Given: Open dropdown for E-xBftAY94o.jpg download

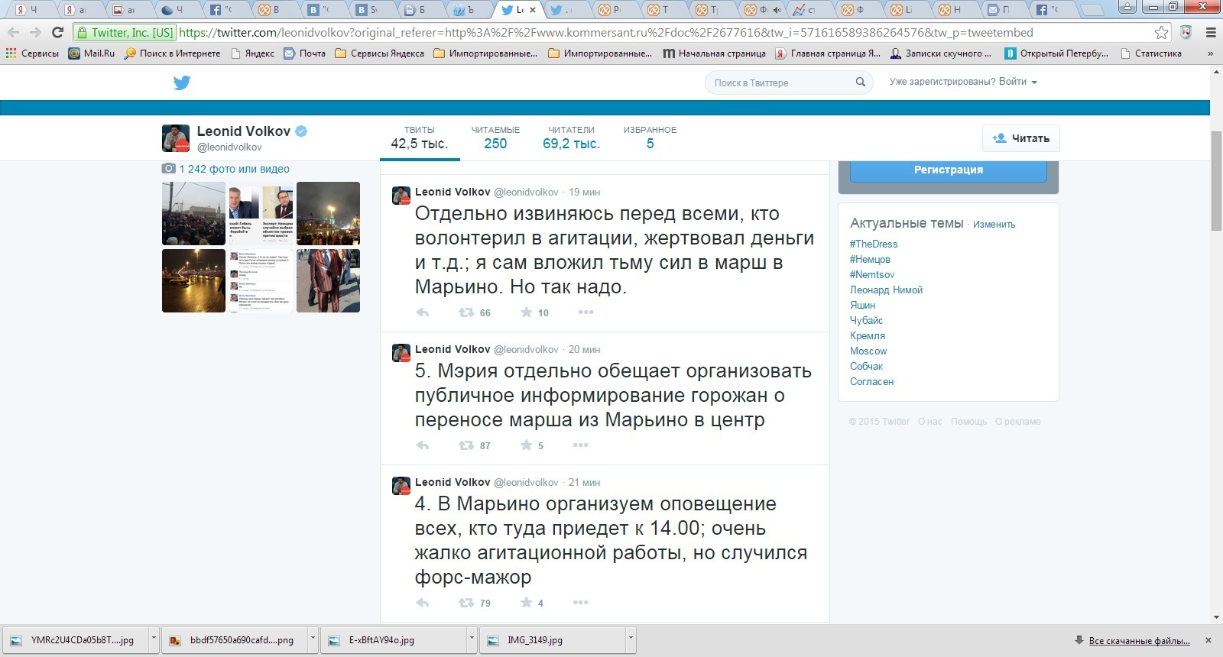Looking at the screenshot, I should pos(472,639).
